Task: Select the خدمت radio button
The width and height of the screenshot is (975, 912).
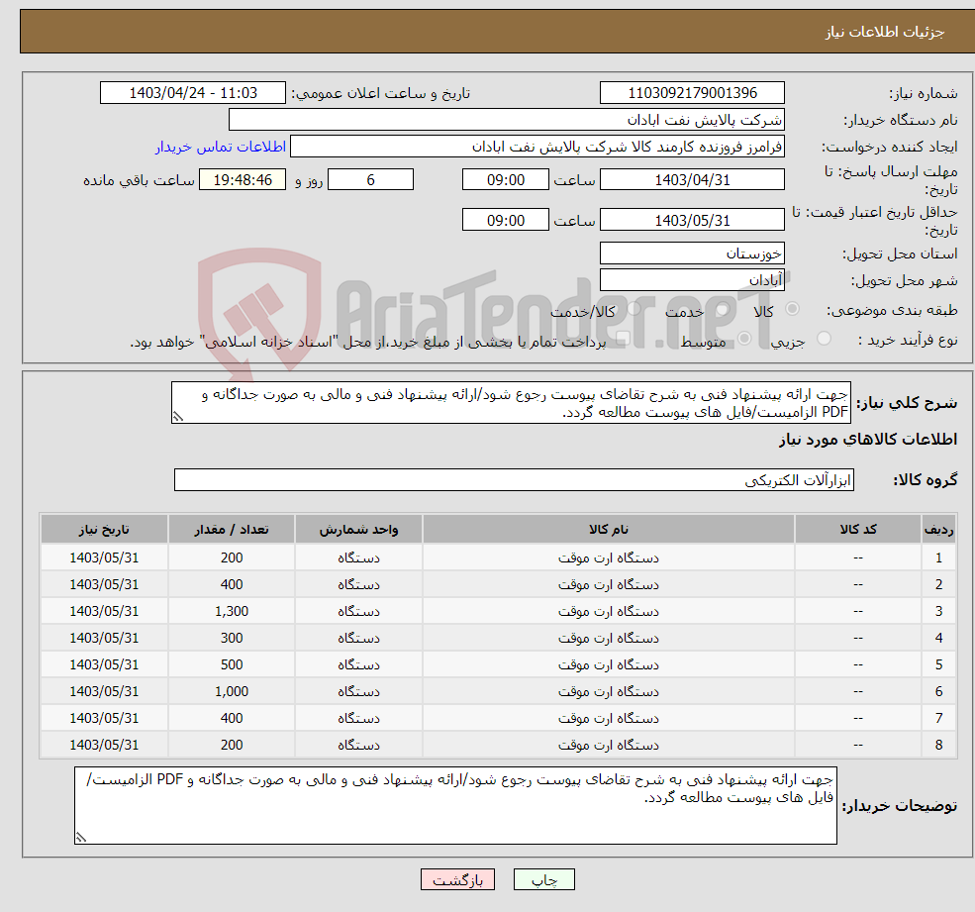Action: click(723, 309)
